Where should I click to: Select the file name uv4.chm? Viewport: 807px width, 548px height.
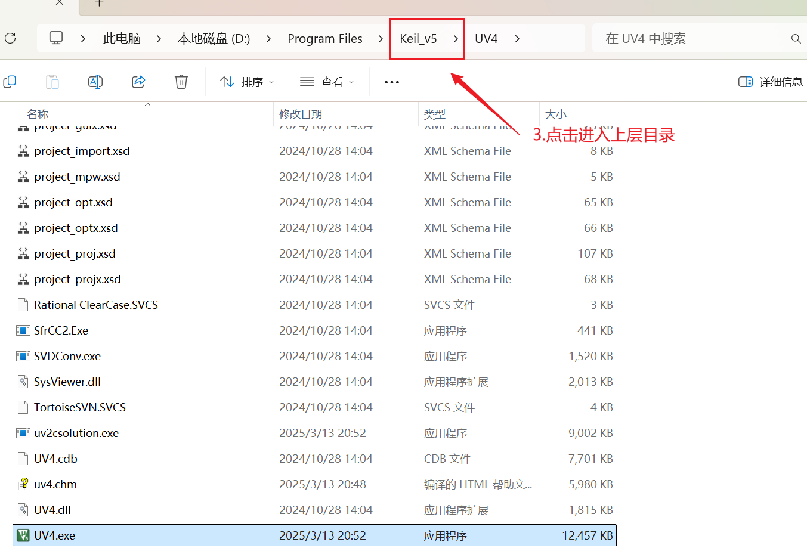click(x=55, y=484)
